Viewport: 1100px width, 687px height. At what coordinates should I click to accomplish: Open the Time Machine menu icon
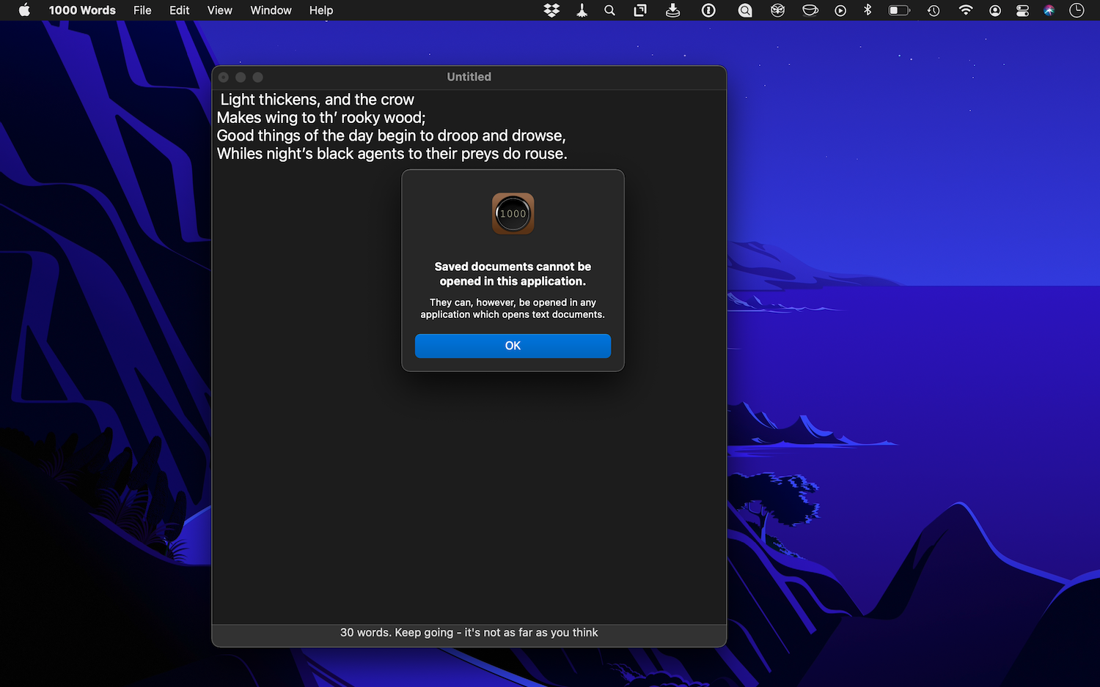934,10
